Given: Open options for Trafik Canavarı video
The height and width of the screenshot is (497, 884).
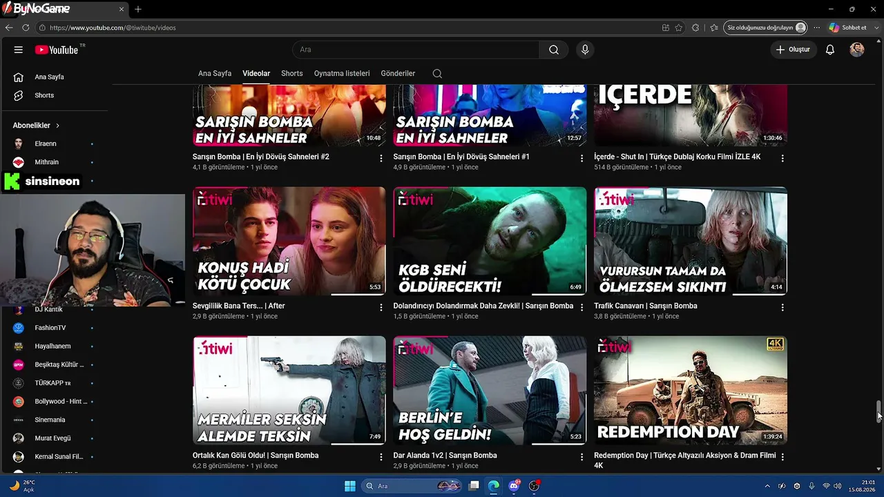Looking at the screenshot, I should pyautogui.click(x=782, y=307).
